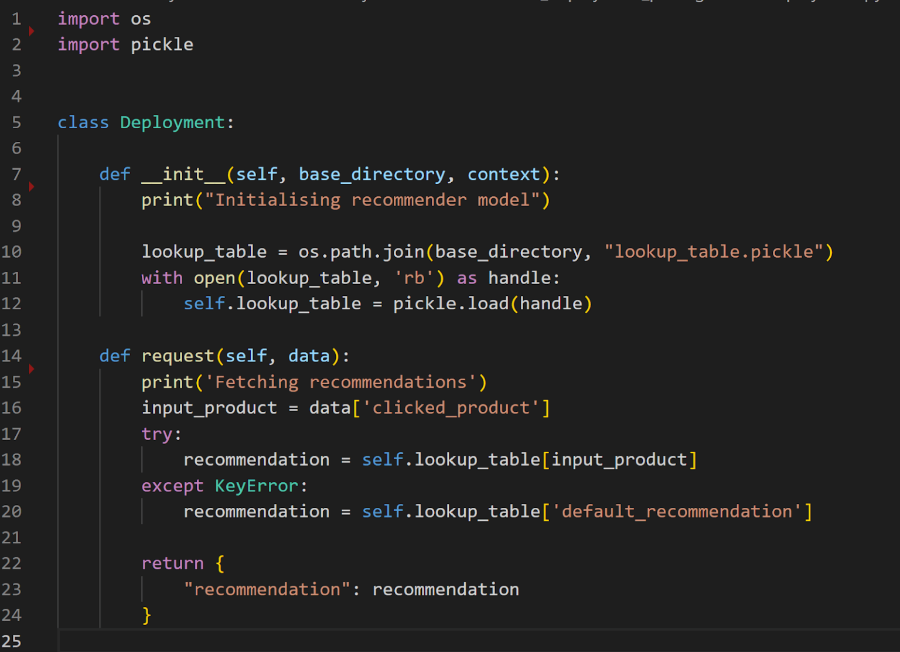The image size is (900, 652).
Task: Click the 'Fetching recommendations' print string
Action: [345, 381]
